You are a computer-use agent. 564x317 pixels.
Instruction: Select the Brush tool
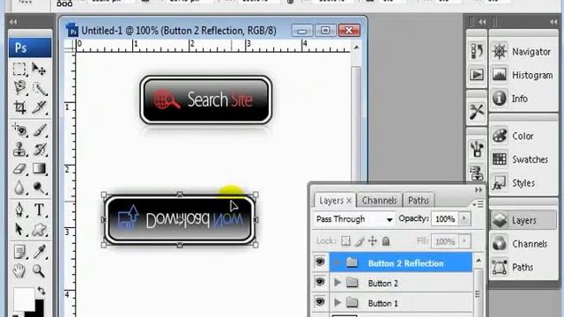coord(39,130)
